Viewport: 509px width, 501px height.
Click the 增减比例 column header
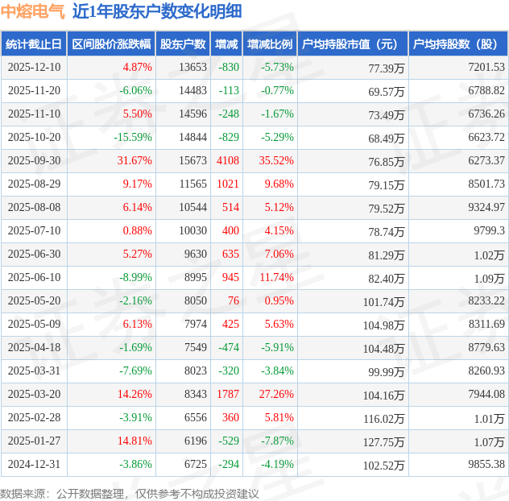pyautogui.click(x=270, y=43)
